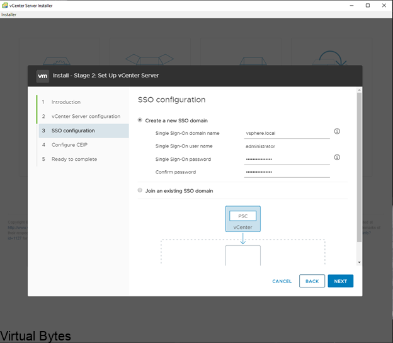Go to vCenter Server configuration step
Screen dimensions: 393x343
(86, 117)
